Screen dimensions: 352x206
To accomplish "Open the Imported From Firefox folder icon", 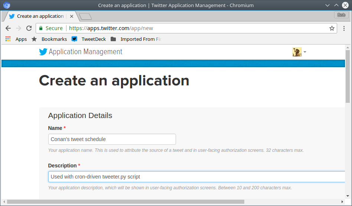I will [113, 39].
